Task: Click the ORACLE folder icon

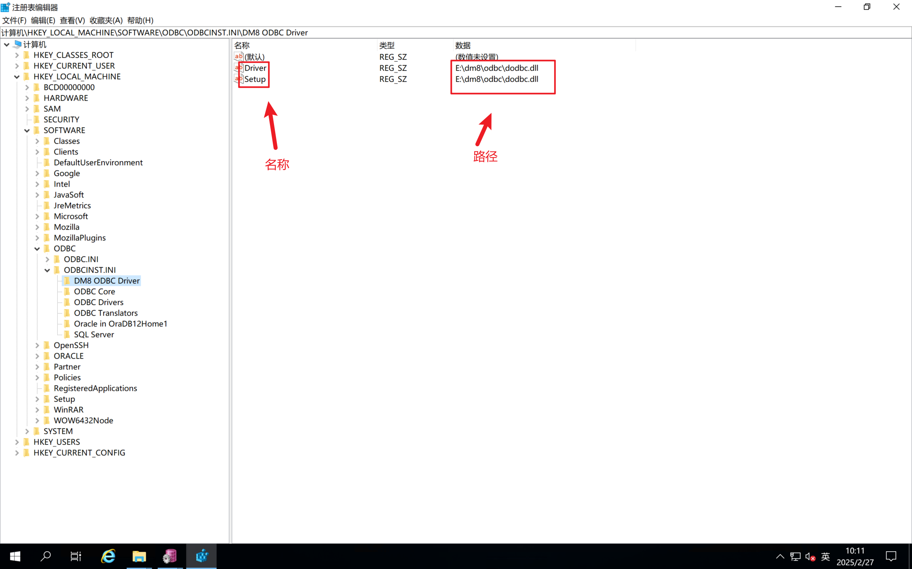Action: coord(47,356)
